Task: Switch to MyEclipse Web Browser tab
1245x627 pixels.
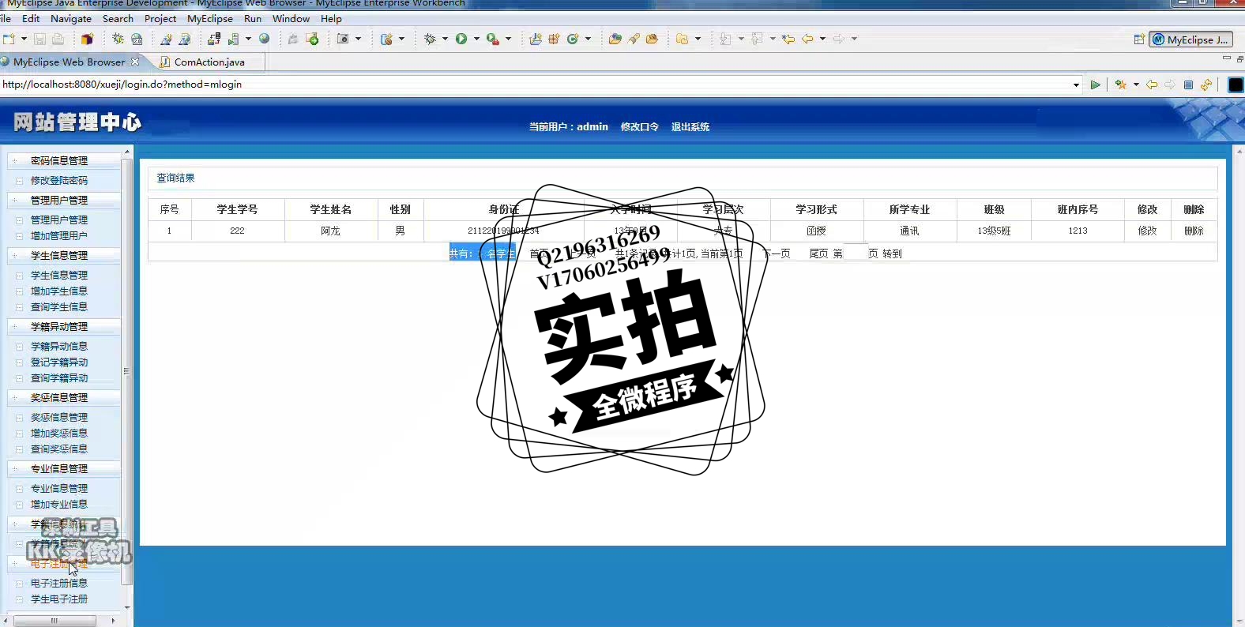Action: point(69,62)
